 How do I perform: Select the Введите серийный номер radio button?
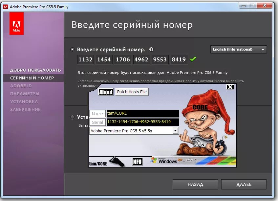[x=72, y=49]
